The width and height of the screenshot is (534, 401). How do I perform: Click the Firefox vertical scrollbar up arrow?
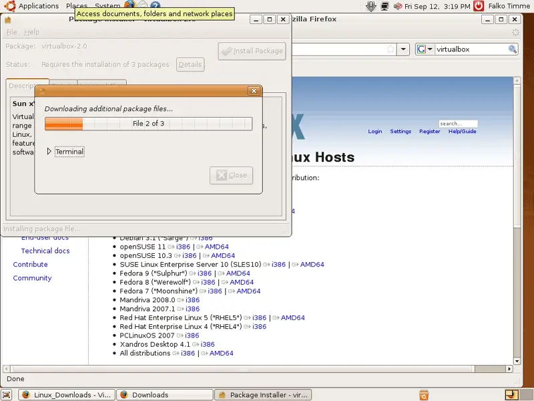coord(517,80)
